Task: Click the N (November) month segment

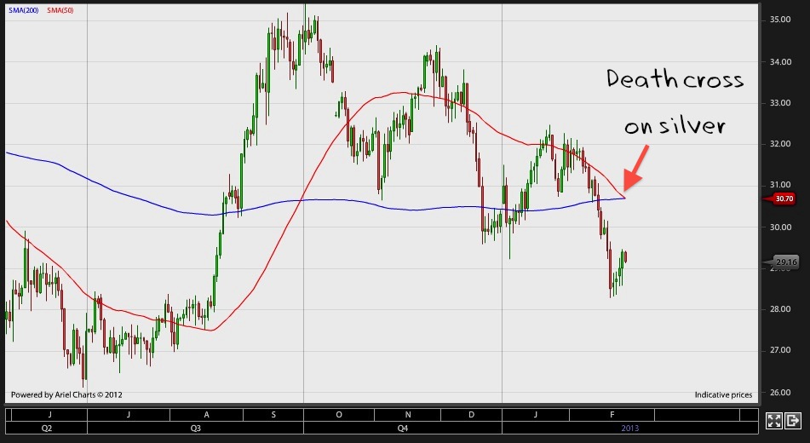Action: point(408,415)
